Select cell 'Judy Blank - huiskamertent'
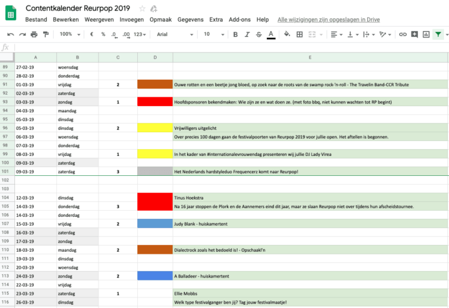 tap(311, 224)
